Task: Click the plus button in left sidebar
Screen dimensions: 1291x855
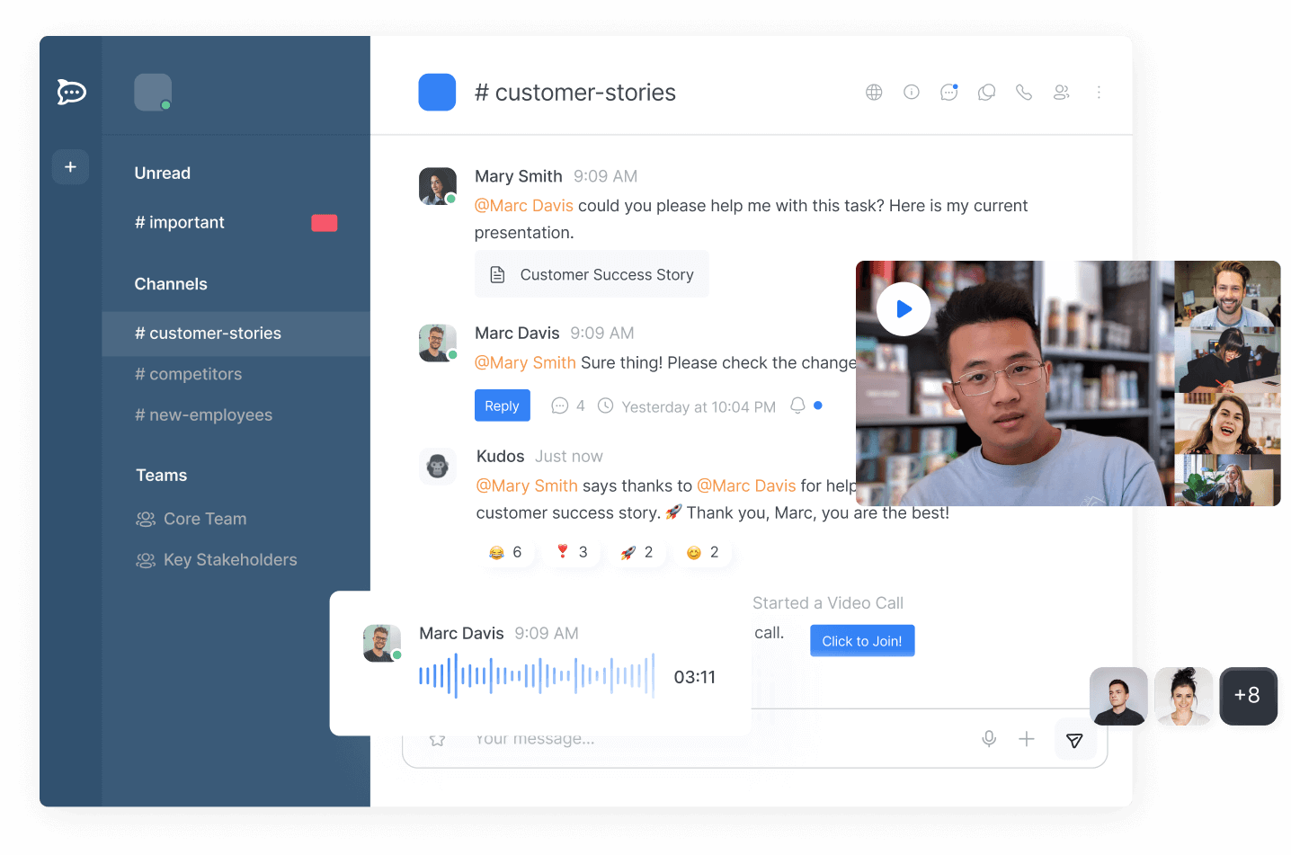Action: [70, 167]
